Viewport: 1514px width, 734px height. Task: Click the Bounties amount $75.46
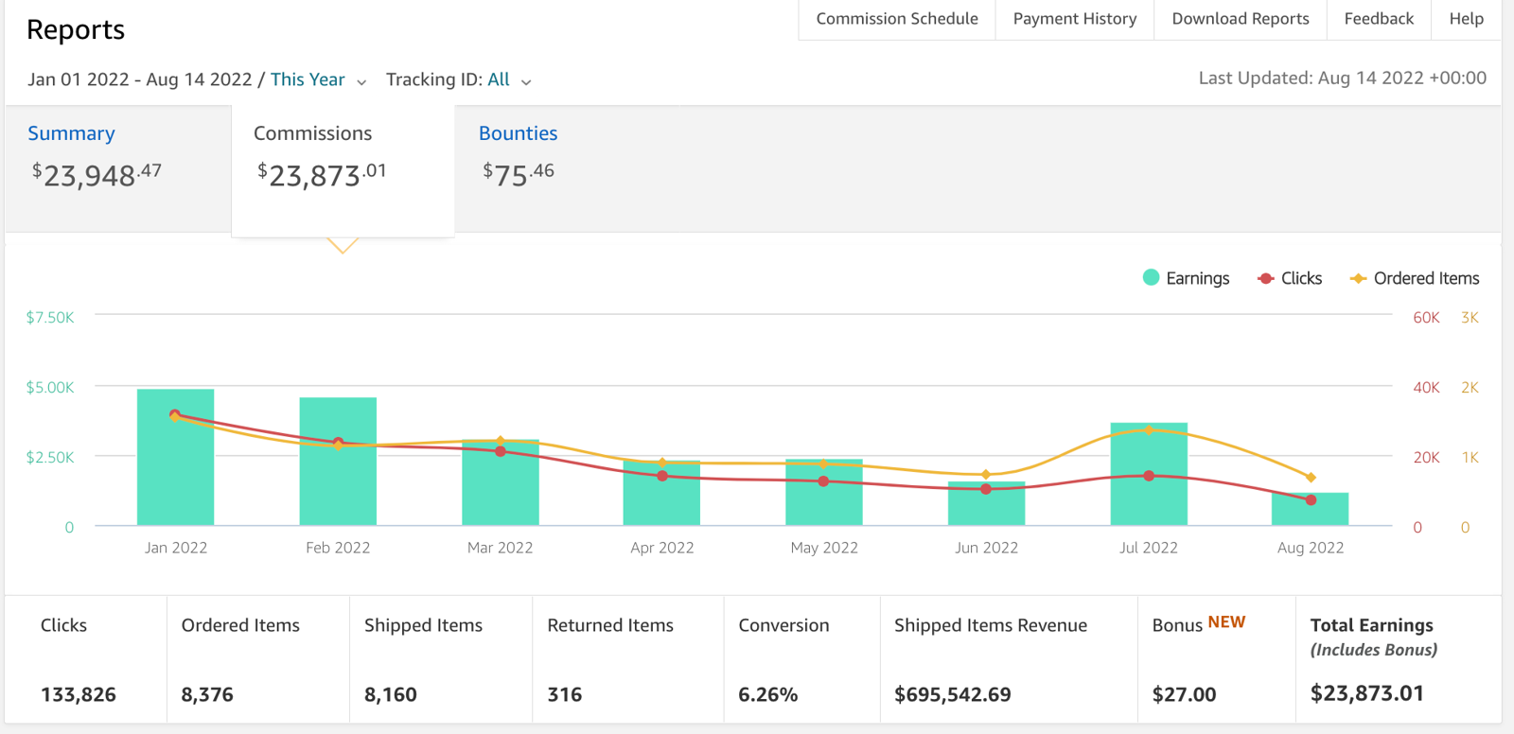coord(519,175)
